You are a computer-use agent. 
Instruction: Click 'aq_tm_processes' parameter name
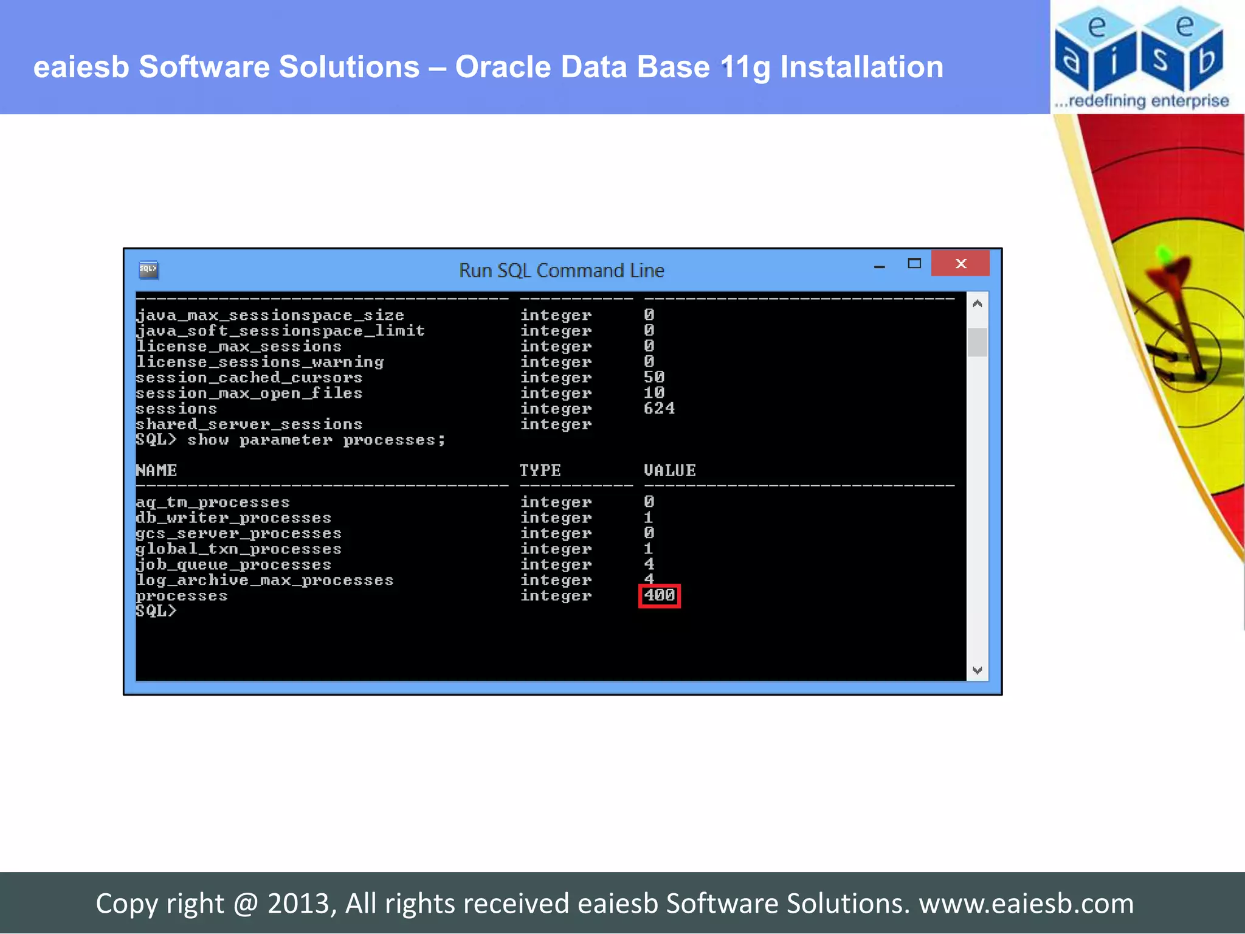pyautogui.click(x=213, y=502)
